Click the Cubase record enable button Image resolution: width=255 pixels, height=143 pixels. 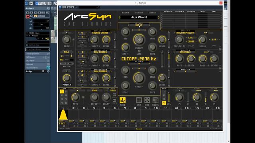(27, 16)
